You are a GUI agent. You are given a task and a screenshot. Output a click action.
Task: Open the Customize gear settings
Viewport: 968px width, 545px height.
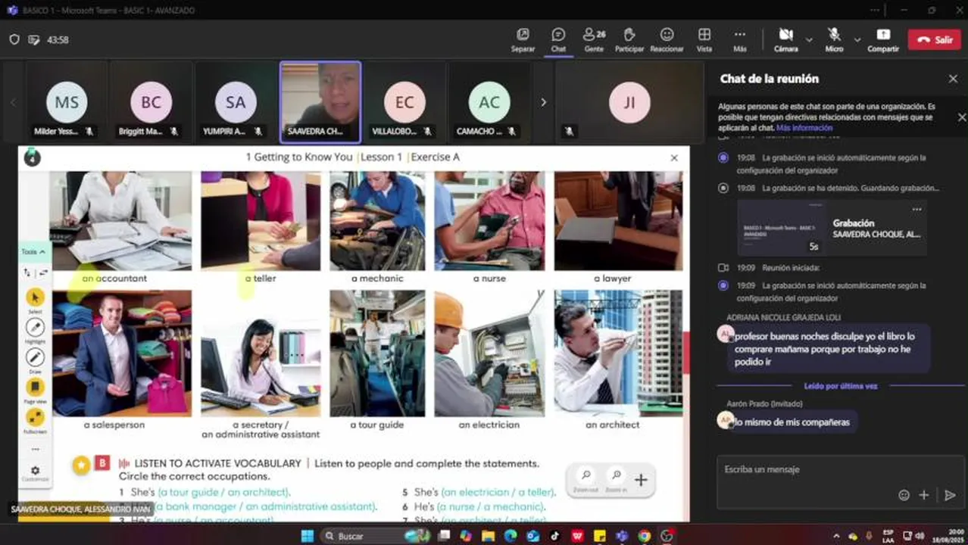pos(35,471)
